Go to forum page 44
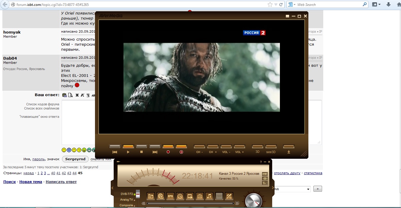The width and height of the screenshot is (401, 208). [x=75, y=173]
